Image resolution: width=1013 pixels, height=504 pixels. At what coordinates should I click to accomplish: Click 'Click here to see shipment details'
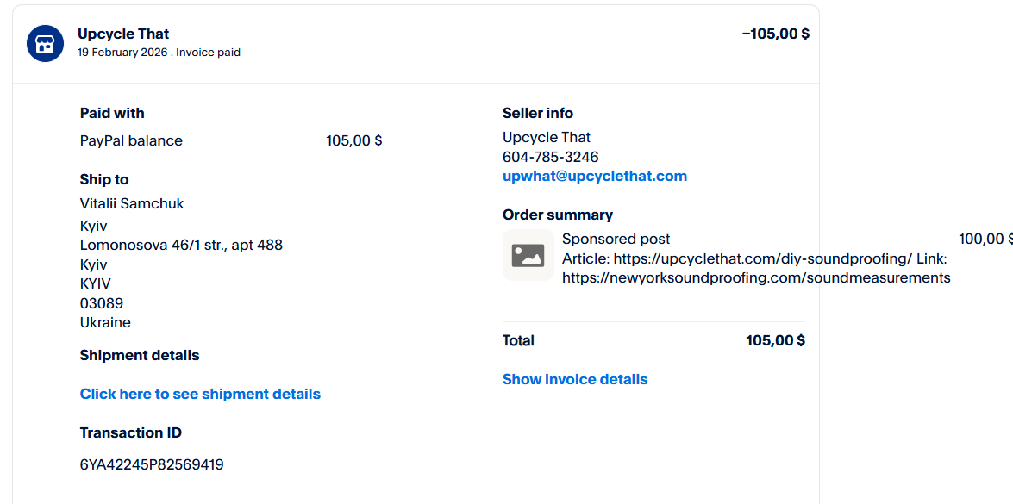[200, 394]
